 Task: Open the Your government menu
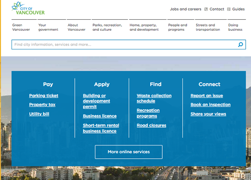(48, 27)
